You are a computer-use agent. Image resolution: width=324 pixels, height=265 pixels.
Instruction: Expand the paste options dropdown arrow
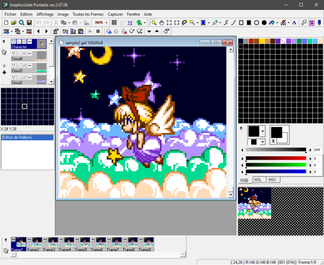(80, 22)
